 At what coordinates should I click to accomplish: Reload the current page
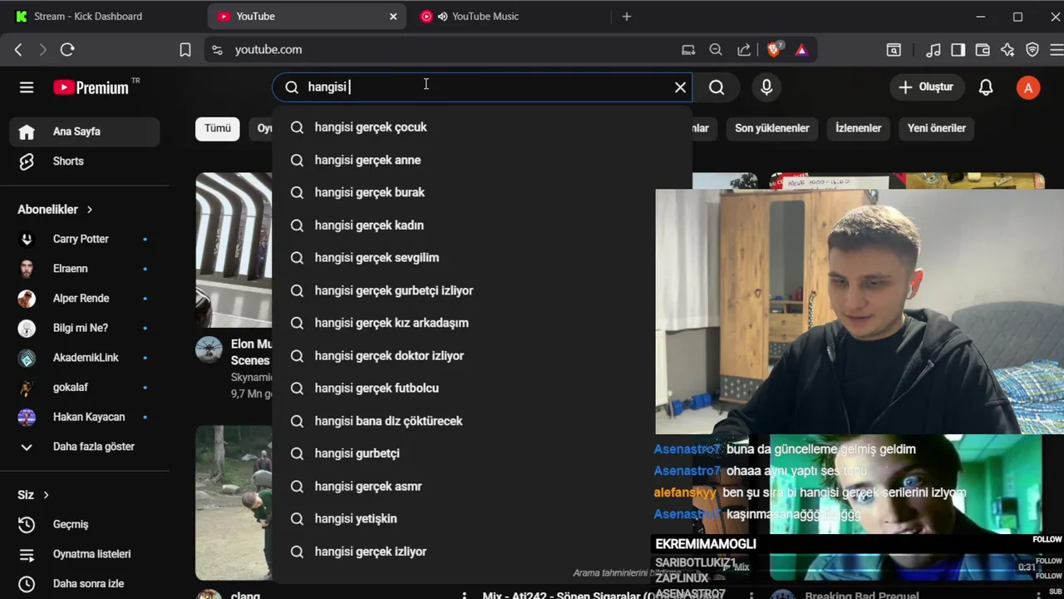(67, 50)
